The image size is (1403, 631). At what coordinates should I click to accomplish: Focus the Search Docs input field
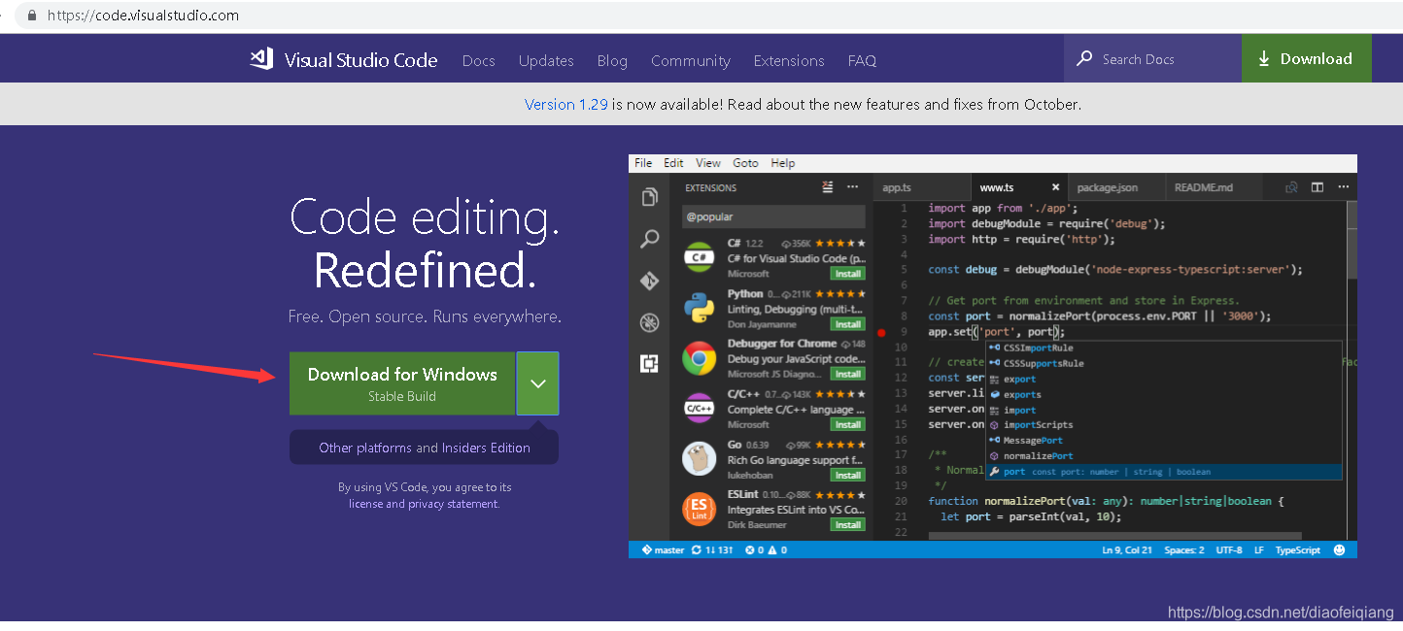tap(1152, 59)
